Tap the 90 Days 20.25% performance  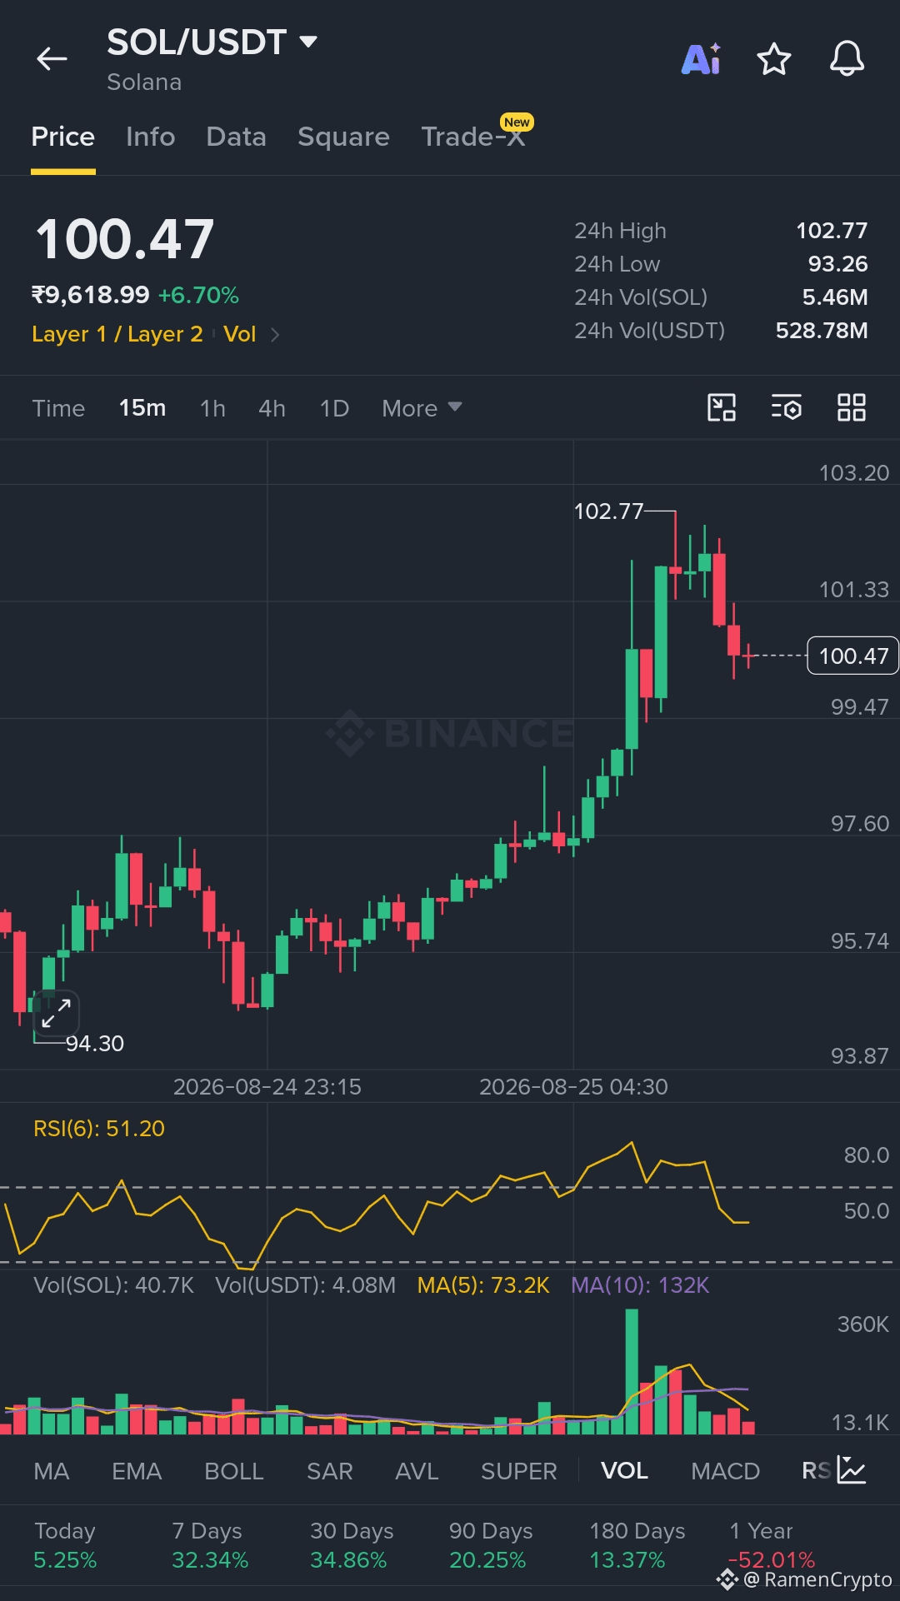(x=491, y=1545)
